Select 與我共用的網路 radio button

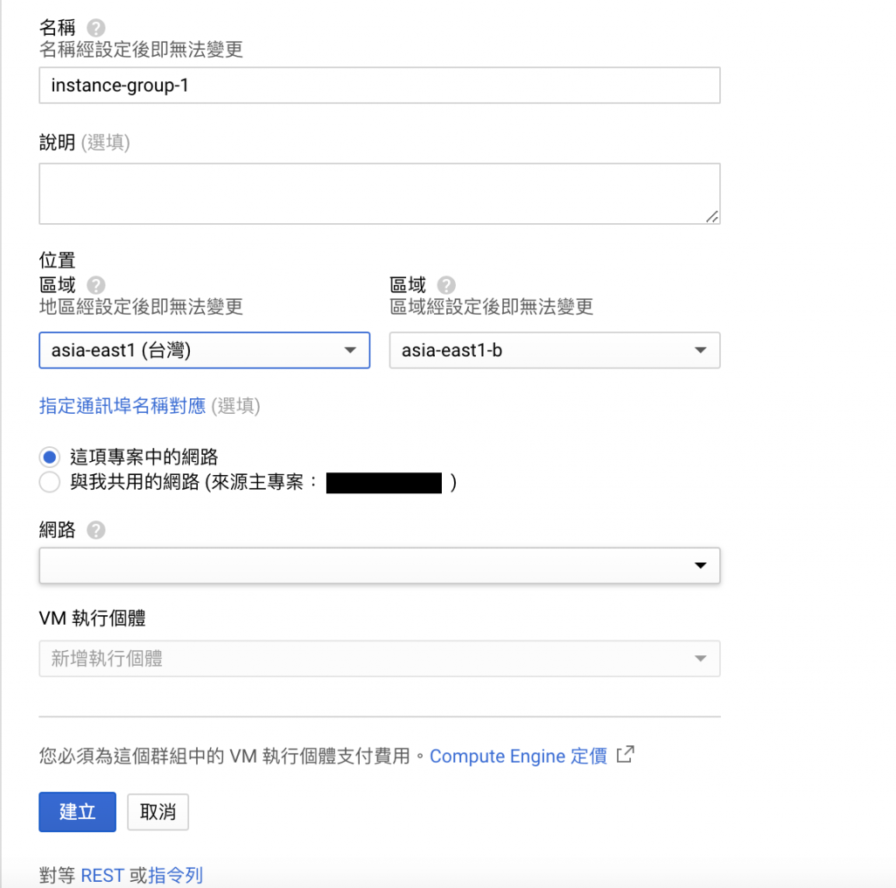tap(50, 482)
